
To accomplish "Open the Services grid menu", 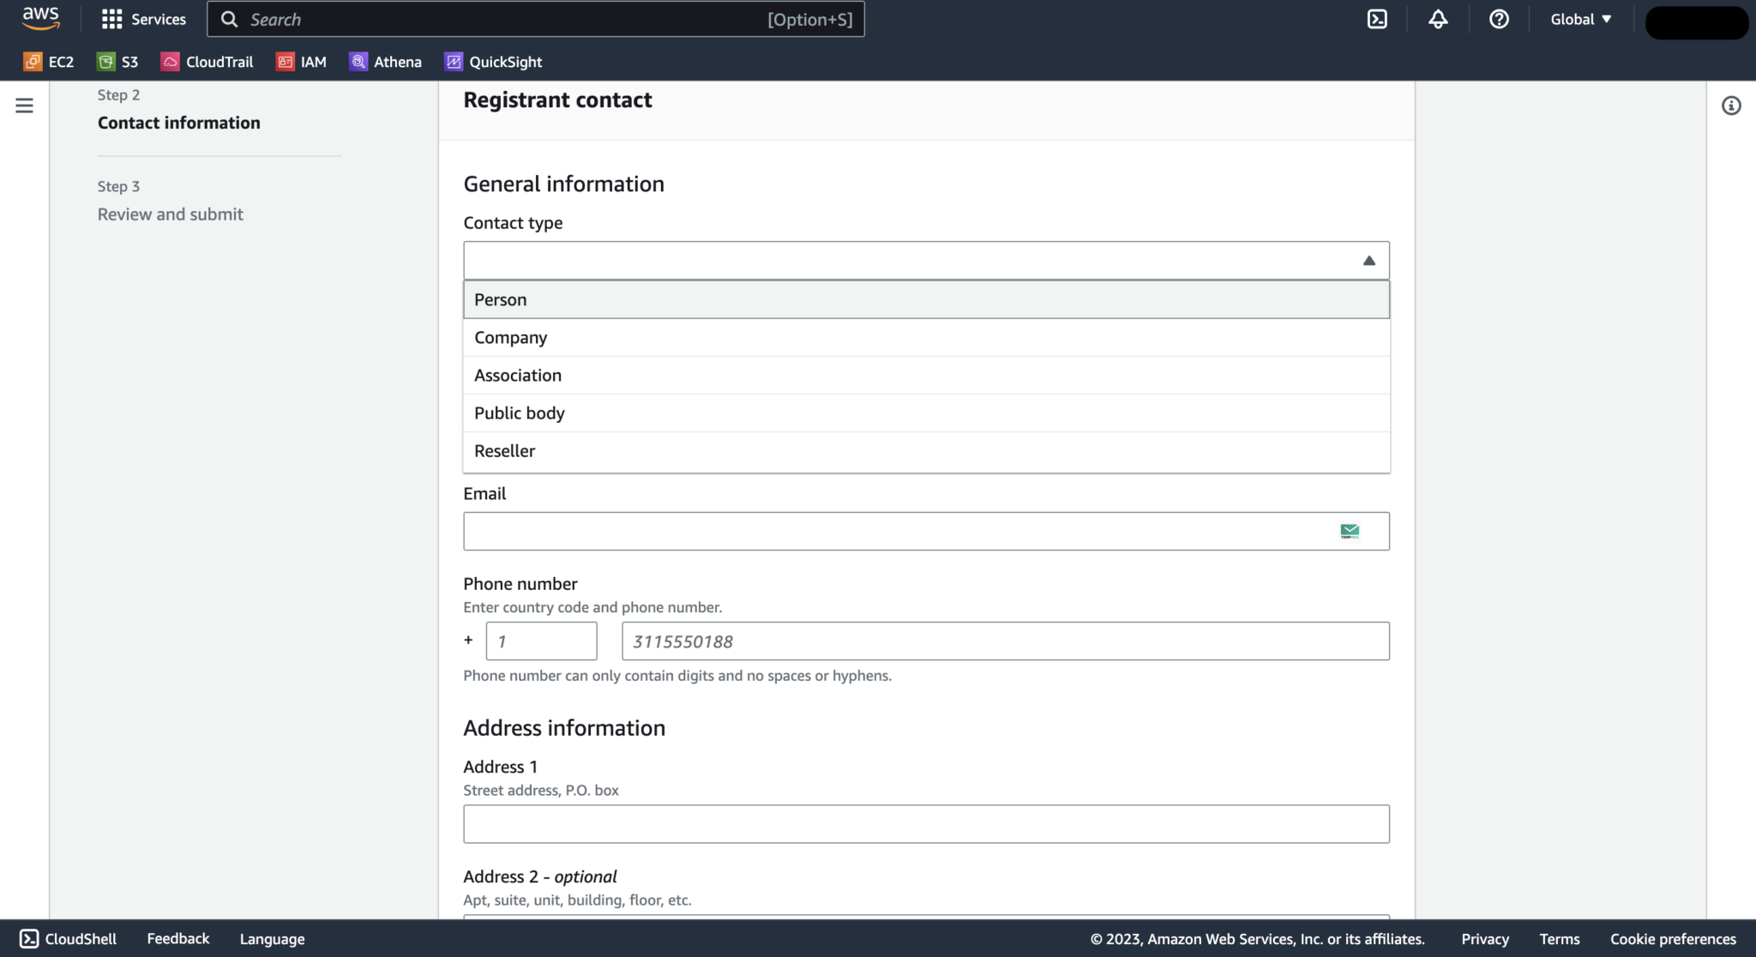I will [142, 18].
